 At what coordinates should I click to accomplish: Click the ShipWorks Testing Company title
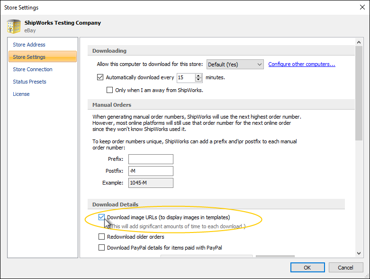point(63,23)
